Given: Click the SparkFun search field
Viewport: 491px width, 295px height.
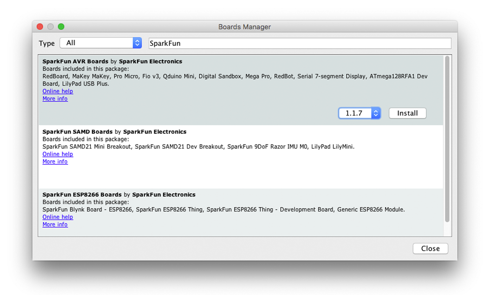Looking at the screenshot, I should [300, 43].
